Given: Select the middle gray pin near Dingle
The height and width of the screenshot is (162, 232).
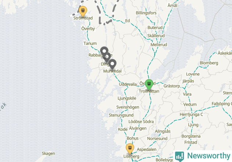Looking at the screenshot, I should click(107, 57).
